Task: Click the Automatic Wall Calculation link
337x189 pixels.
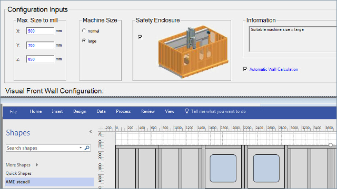Action: [x=274, y=69]
